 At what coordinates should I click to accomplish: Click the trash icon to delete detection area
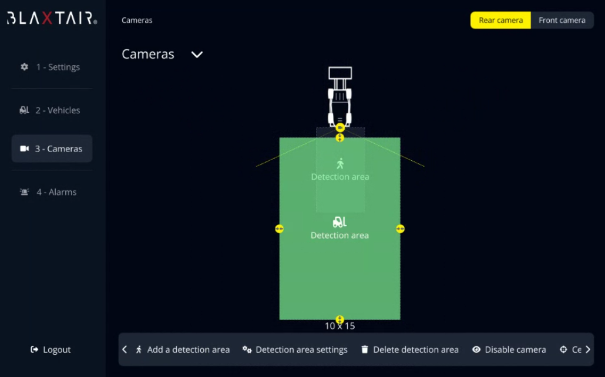(365, 349)
